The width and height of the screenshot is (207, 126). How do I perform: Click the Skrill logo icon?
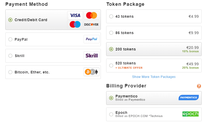pos(92,55)
